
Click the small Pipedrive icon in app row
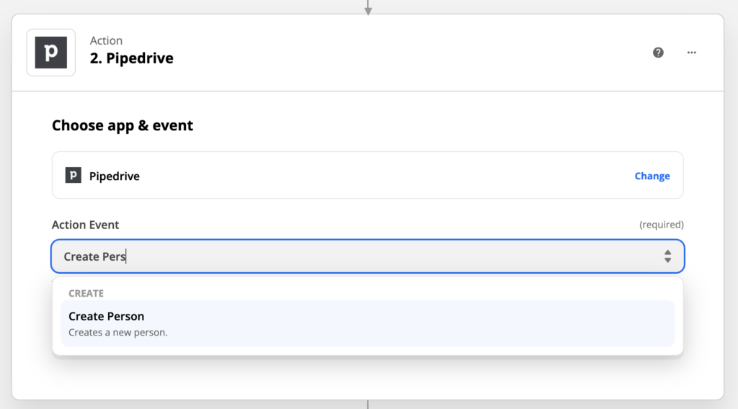point(73,176)
